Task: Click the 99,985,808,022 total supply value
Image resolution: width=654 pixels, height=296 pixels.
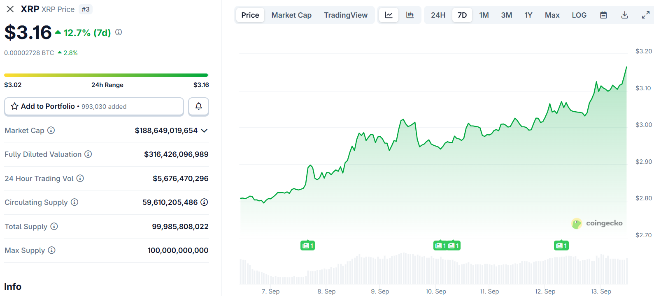Action: pyautogui.click(x=180, y=227)
